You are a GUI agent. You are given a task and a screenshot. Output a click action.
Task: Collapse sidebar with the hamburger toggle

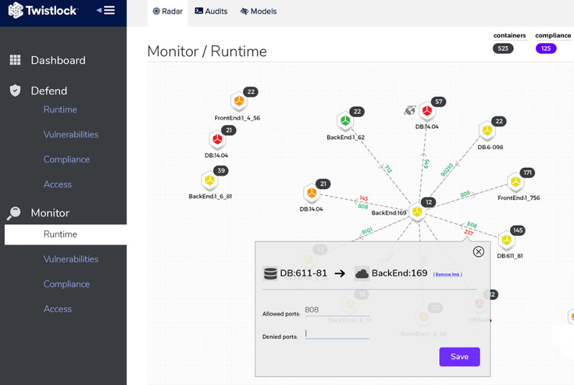pyautogui.click(x=105, y=11)
